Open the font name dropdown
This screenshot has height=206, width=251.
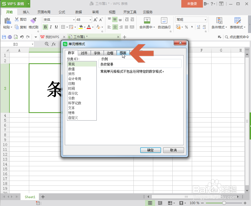(74, 19)
